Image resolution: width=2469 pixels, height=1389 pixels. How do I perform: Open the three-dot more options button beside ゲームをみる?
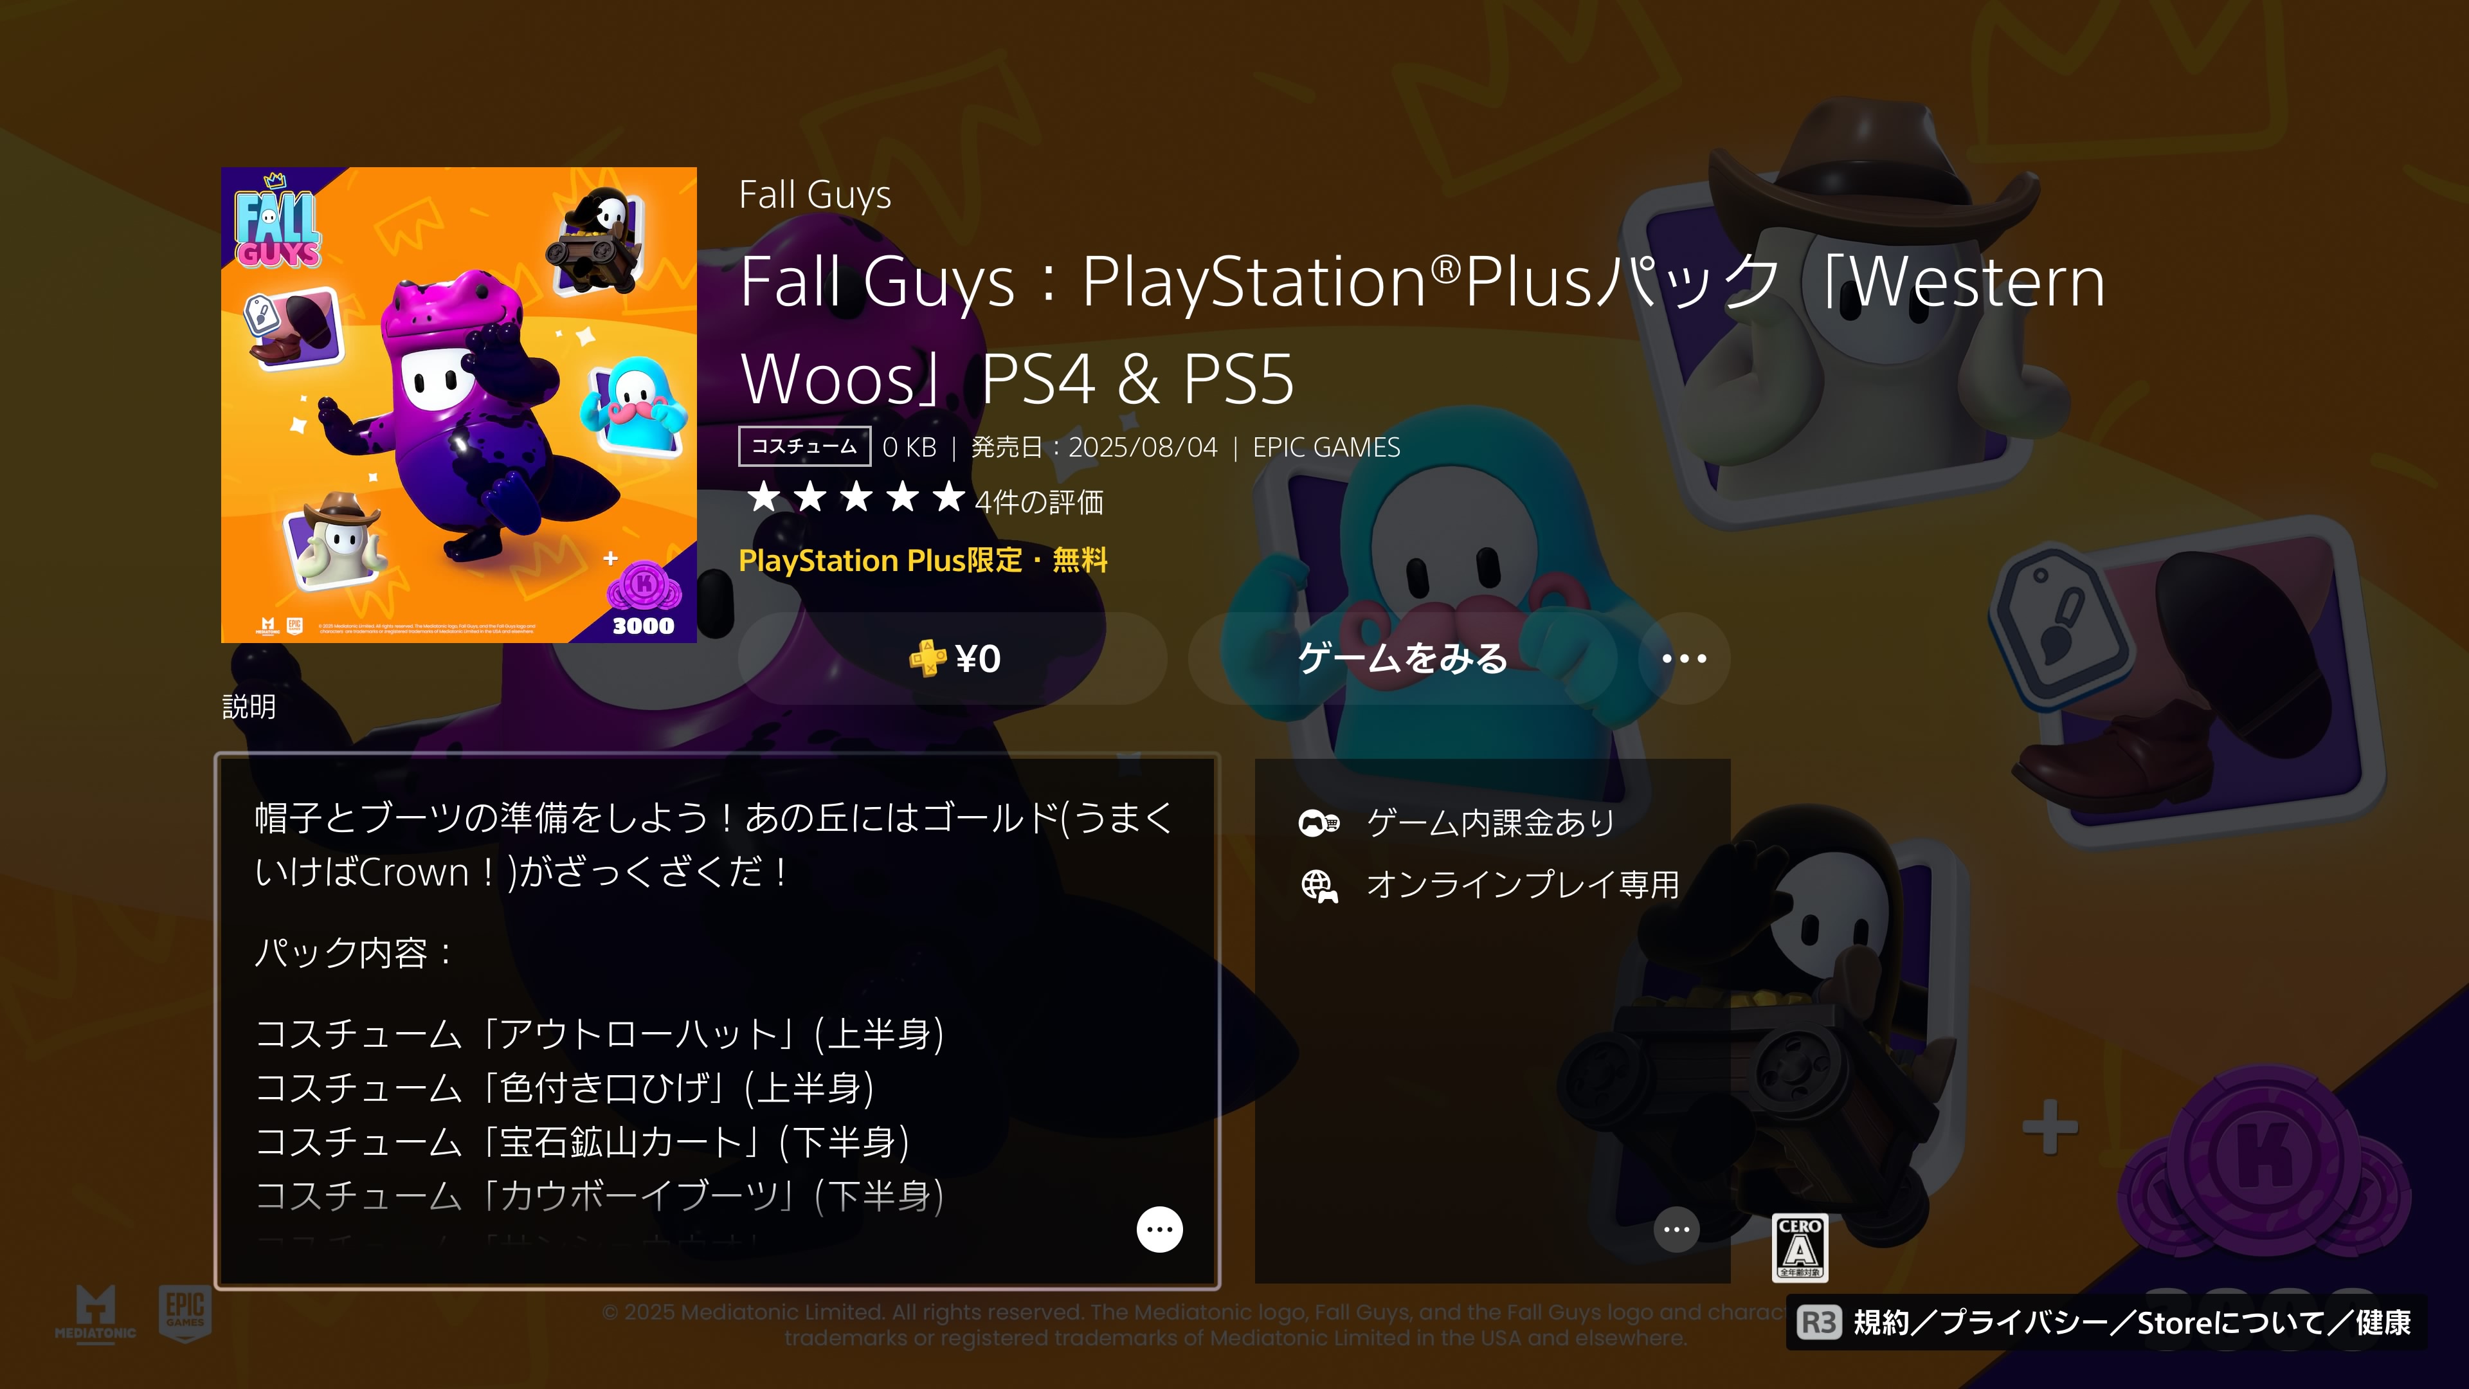tap(1684, 658)
